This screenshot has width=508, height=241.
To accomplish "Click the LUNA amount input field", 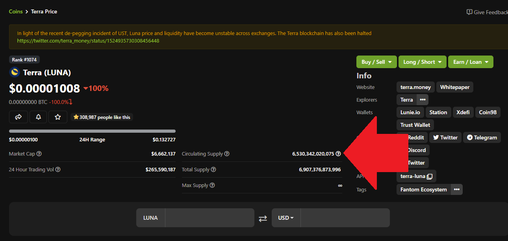I will tap(210, 218).
